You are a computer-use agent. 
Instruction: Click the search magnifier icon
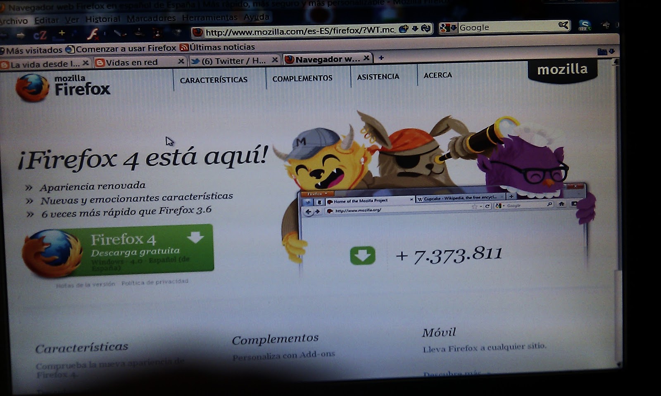[x=564, y=26]
